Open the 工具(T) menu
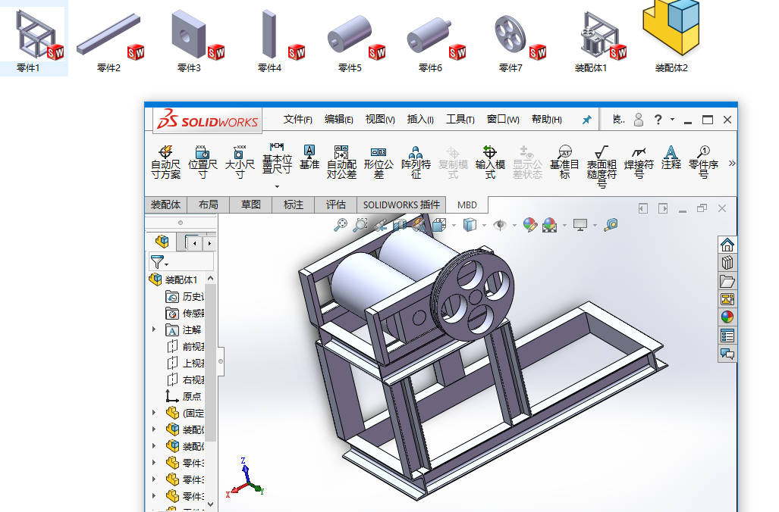The image size is (779, 512). 460,120
